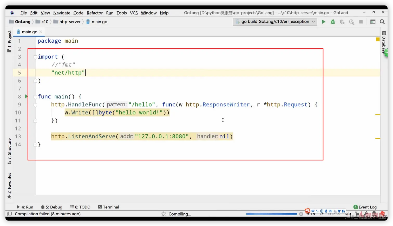Click the yellow inspection status indicator
The height and width of the screenshot is (226, 393).
(378, 39)
